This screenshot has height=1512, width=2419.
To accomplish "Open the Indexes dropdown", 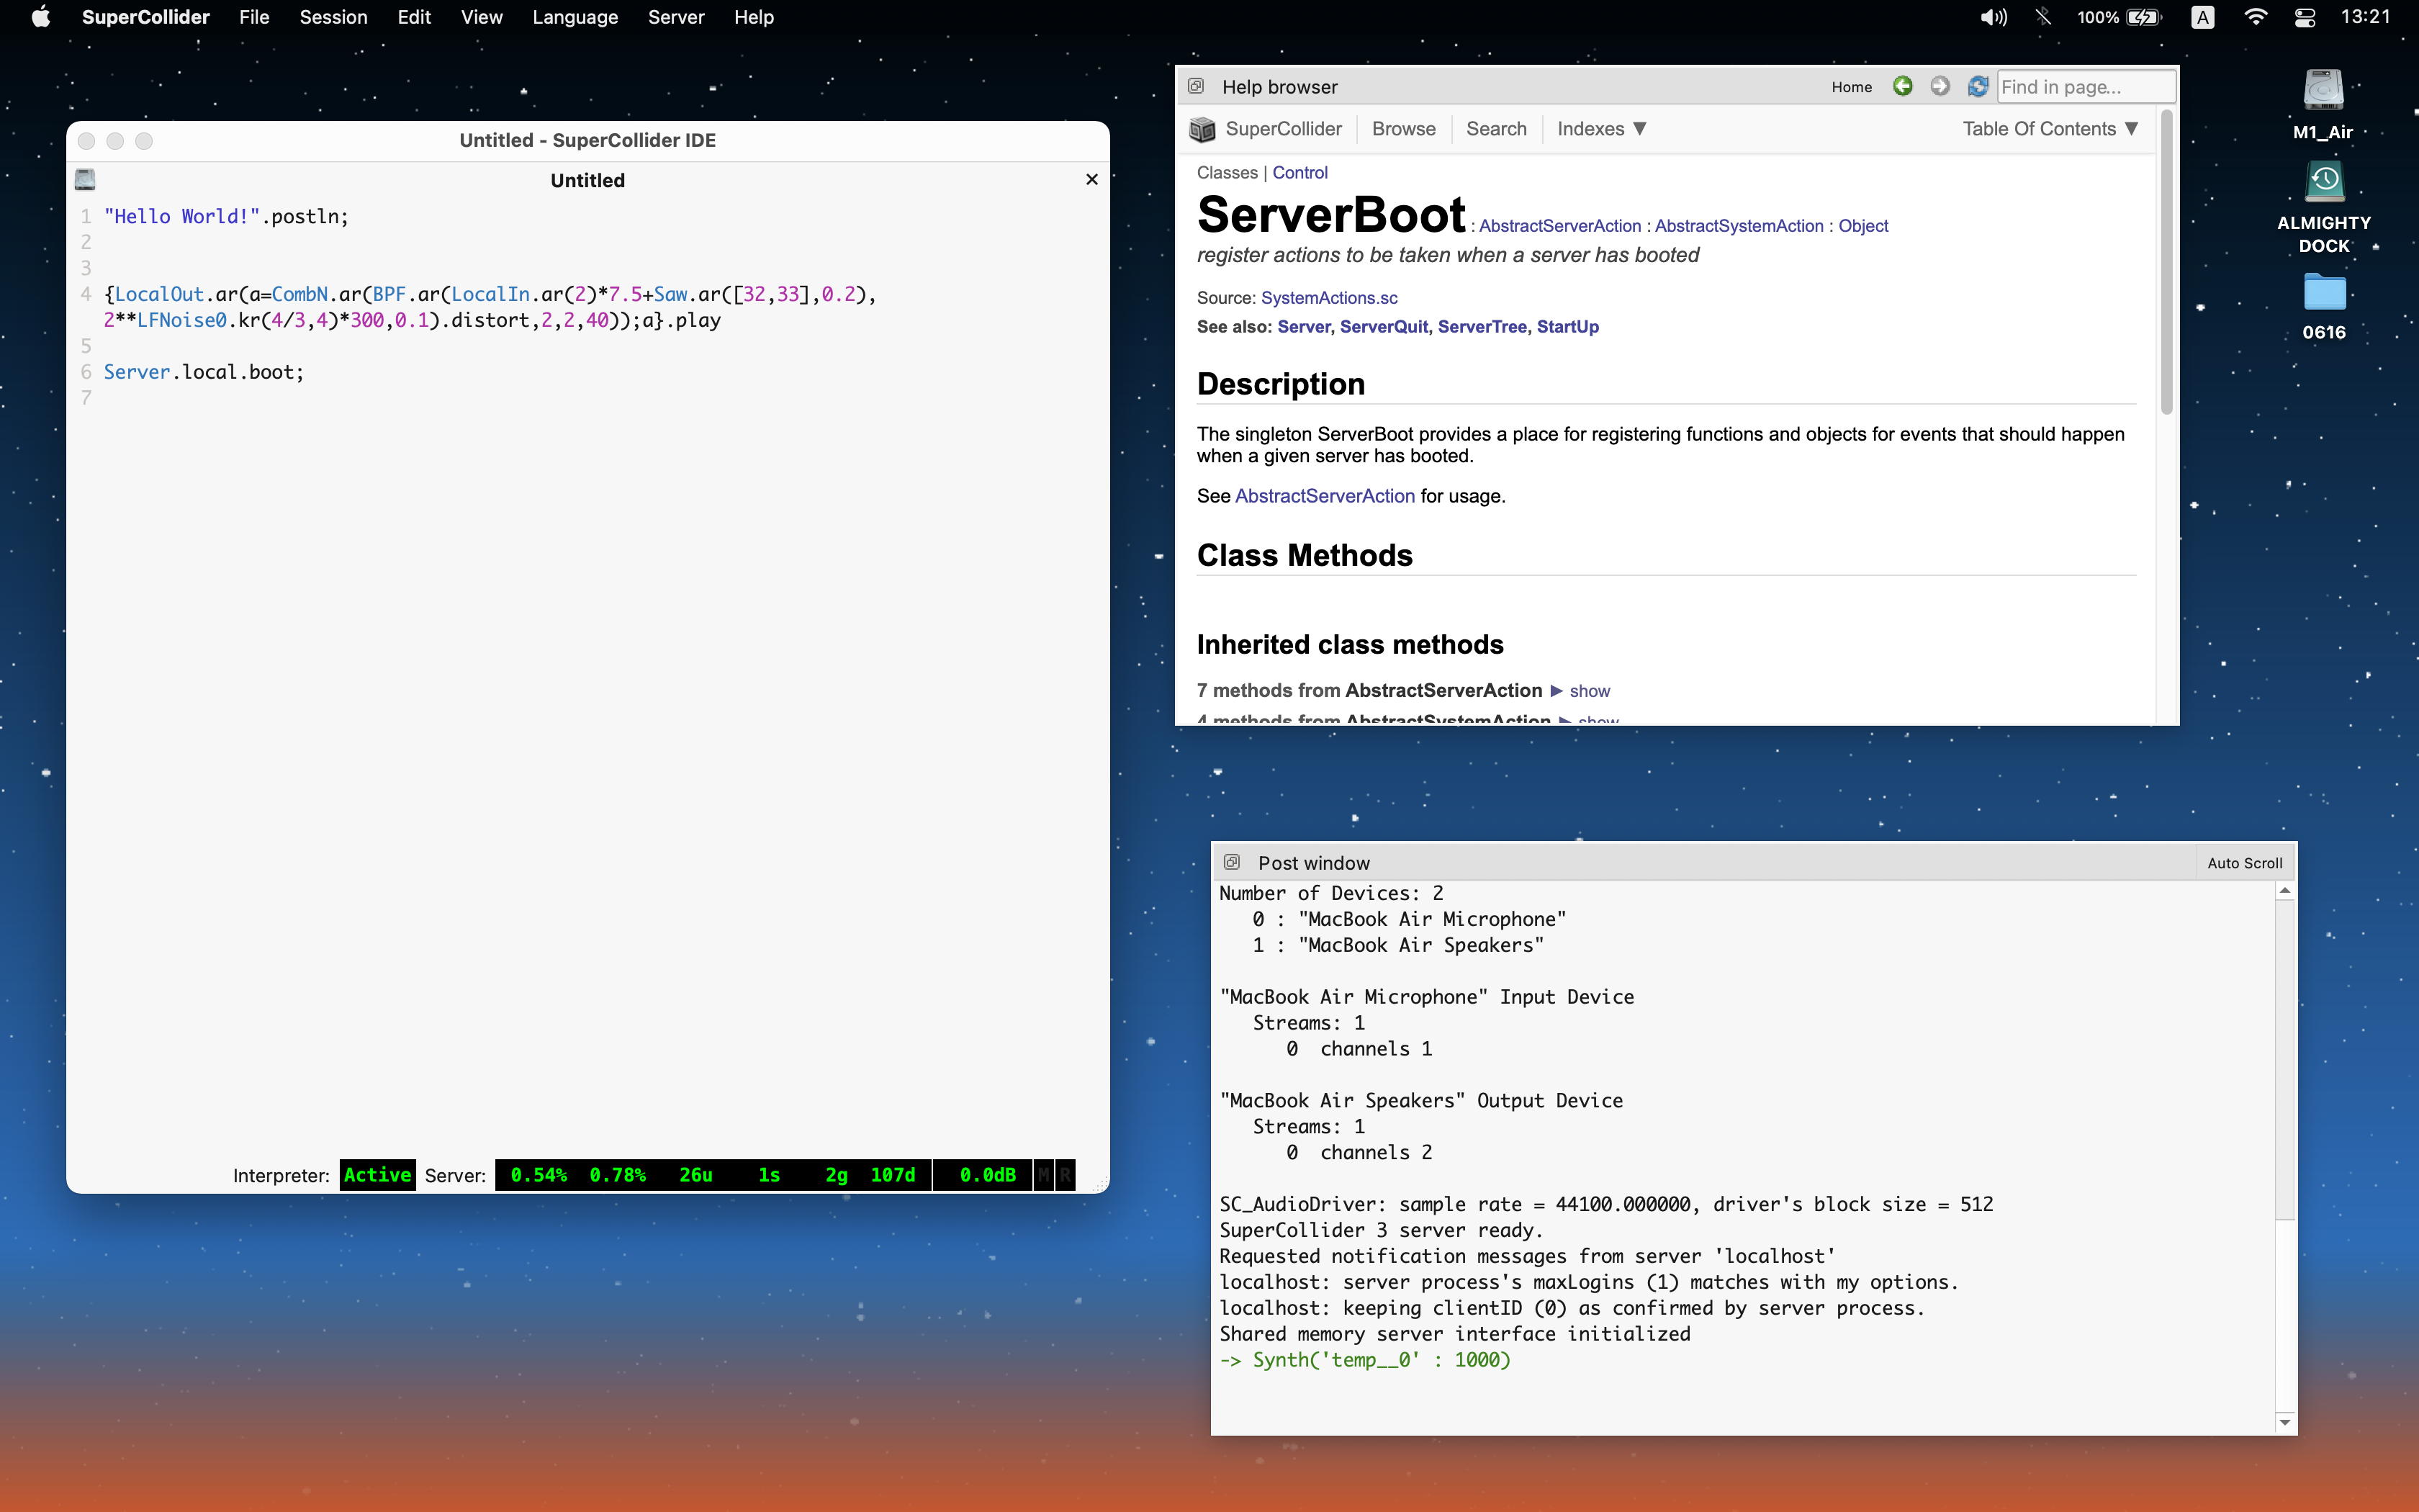I will [1600, 129].
